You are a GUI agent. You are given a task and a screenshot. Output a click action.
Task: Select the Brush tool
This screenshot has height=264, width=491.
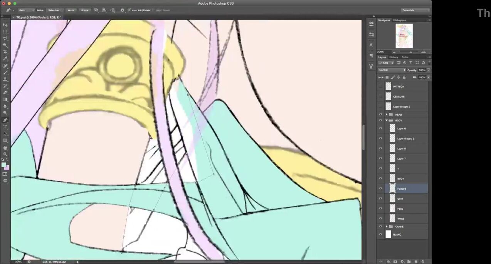pos(5,72)
